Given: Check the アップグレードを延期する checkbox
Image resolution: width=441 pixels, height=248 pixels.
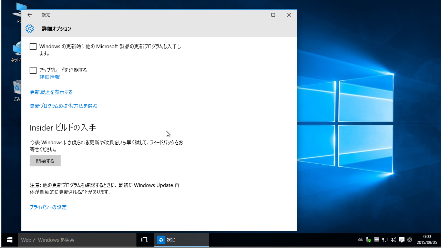Looking at the screenshot, I should point(33,70).
